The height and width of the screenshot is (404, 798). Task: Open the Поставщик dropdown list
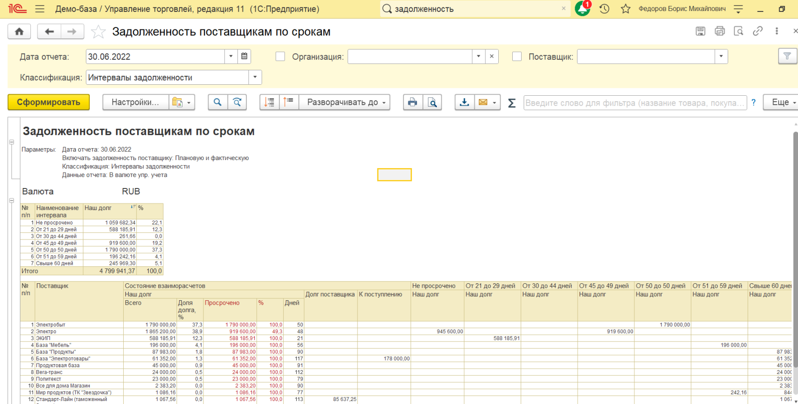[721, 56]
